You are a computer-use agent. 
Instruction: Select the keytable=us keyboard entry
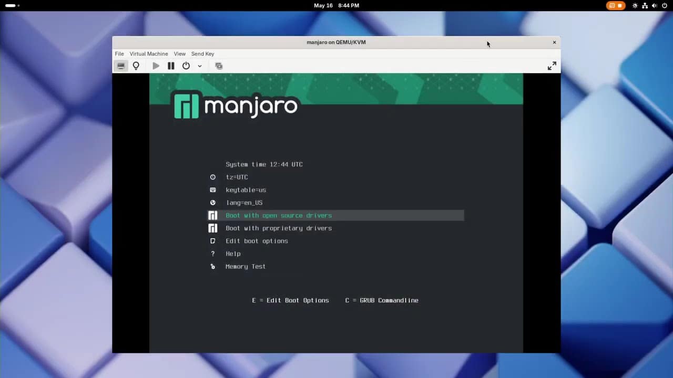(246, 190)
